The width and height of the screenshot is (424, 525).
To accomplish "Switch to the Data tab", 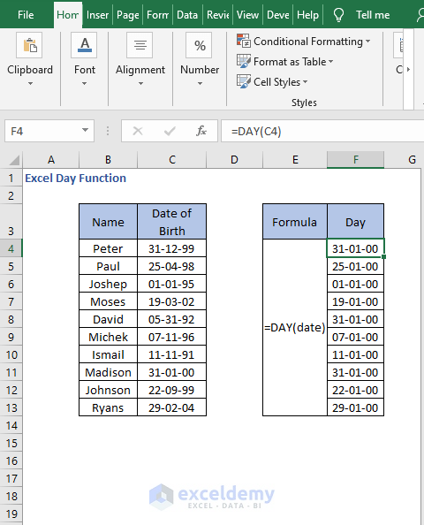I will pyautogui.click(x=187, y=15).
